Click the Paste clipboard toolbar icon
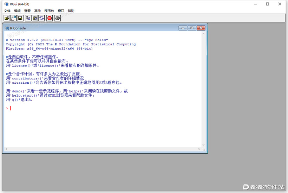This screenshot has width=288, height=193. pos(35,18)
